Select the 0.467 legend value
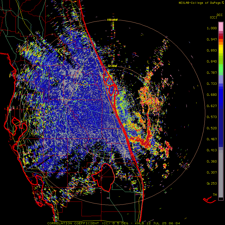 pyautogui.click(x=212, y=139)
